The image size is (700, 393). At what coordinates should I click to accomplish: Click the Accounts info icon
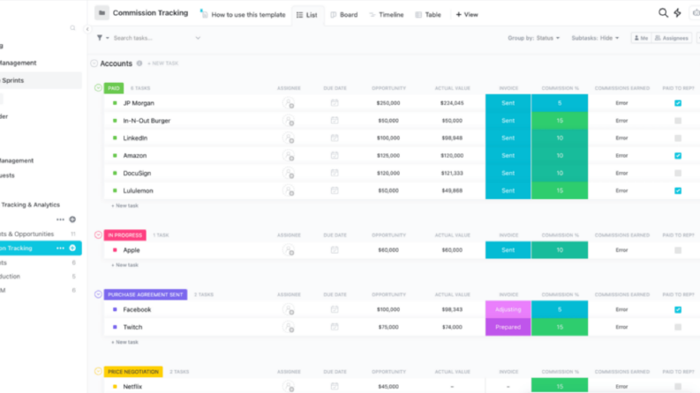139,63
